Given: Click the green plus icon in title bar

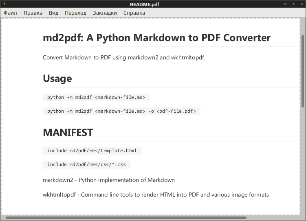Looking at the screenshot, I should [4, 4].
